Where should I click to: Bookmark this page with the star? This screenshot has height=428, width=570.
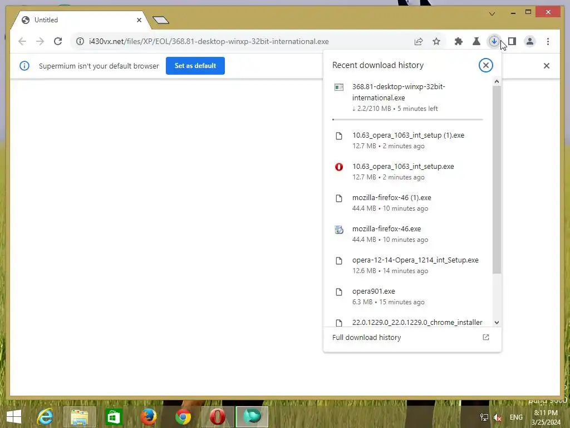(436, 41)
